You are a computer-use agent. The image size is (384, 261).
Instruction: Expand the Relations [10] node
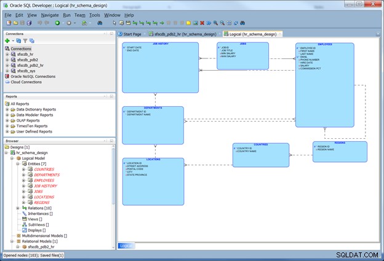click(18, 208)
